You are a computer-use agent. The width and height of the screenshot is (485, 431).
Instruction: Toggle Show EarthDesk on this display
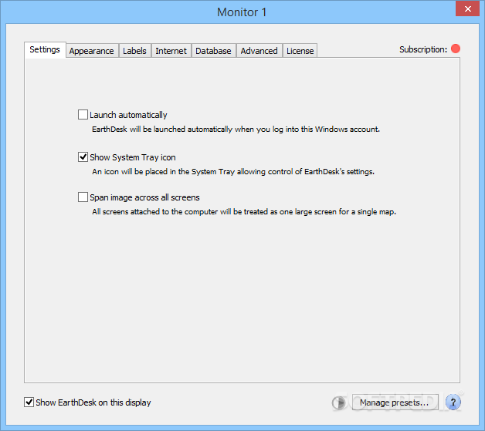[x=29, y=402]
